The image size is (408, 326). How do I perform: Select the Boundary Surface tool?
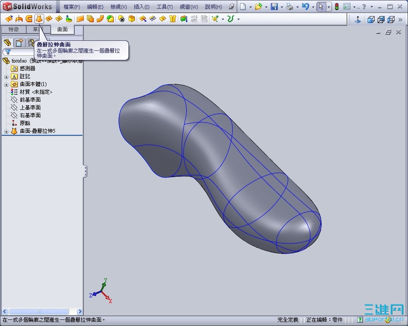tap(49, 19)
